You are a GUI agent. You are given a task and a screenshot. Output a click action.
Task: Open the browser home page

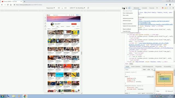pos(11,5)
